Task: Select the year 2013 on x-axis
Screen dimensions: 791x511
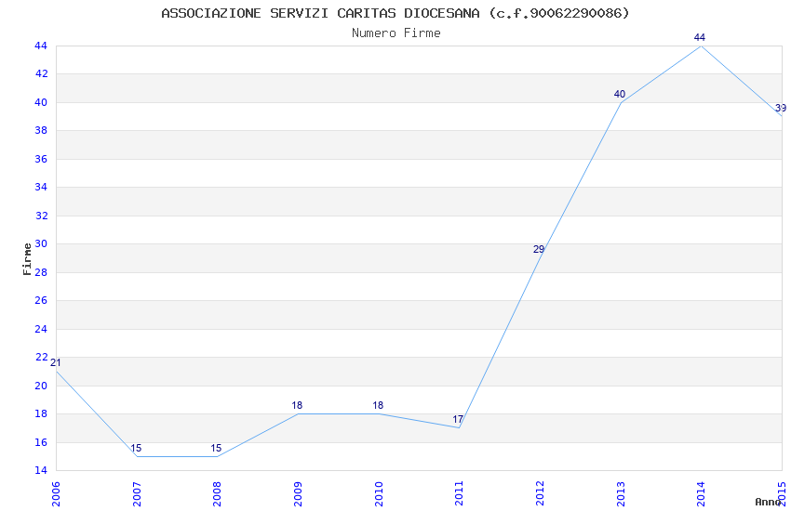Action: 621,494
